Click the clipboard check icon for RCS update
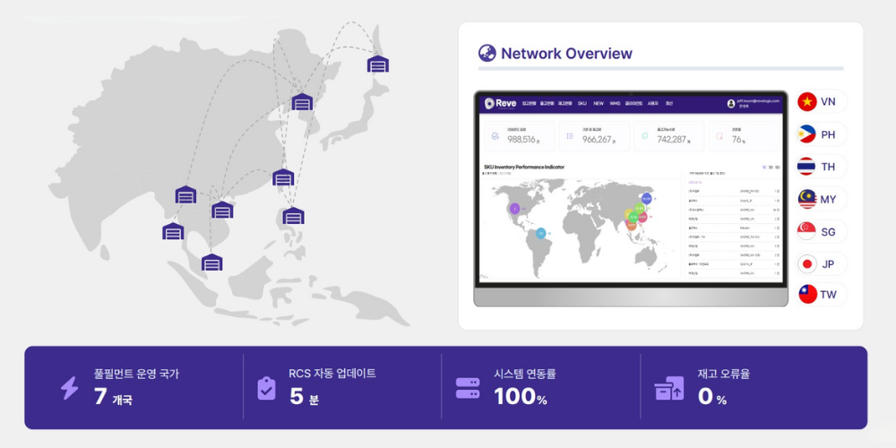Image resolution: width=896 pixels, height=448 pixels. click(266, 389)
